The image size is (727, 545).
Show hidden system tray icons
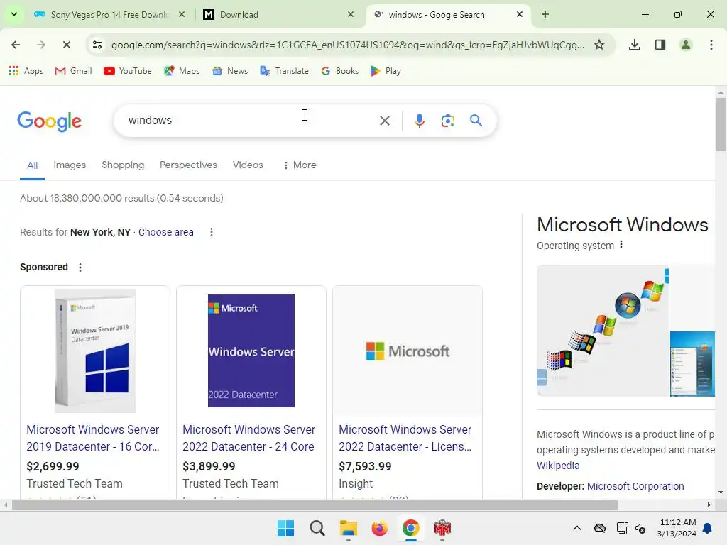coord(576,528)
